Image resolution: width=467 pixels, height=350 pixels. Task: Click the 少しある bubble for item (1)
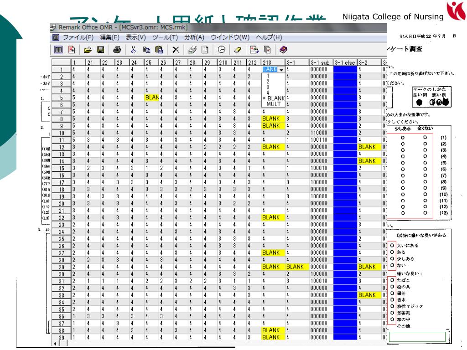click(x=403, y=138)
